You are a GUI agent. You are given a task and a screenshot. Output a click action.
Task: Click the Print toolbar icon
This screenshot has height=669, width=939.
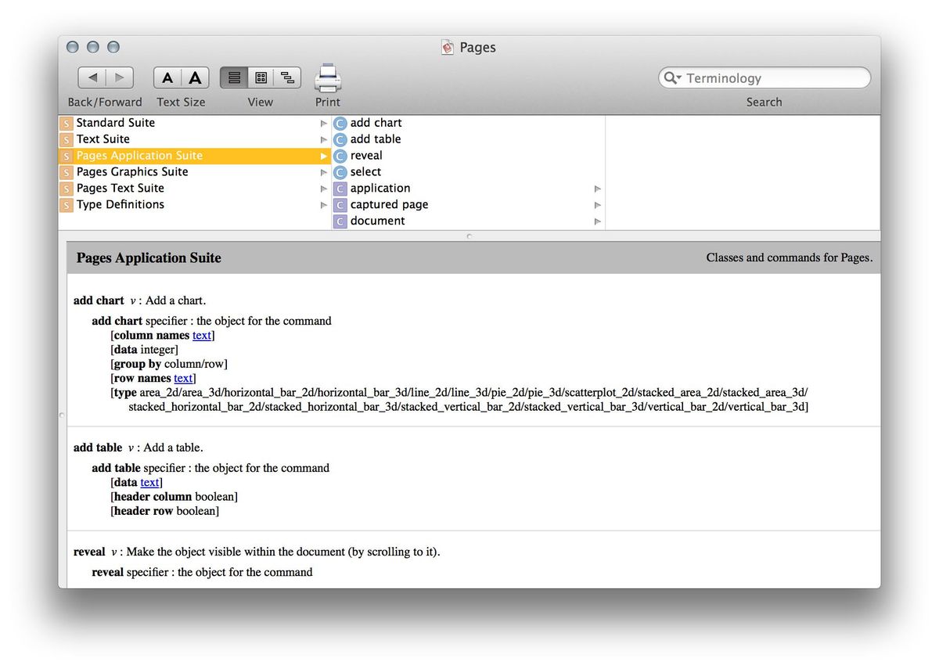point(327,77)
